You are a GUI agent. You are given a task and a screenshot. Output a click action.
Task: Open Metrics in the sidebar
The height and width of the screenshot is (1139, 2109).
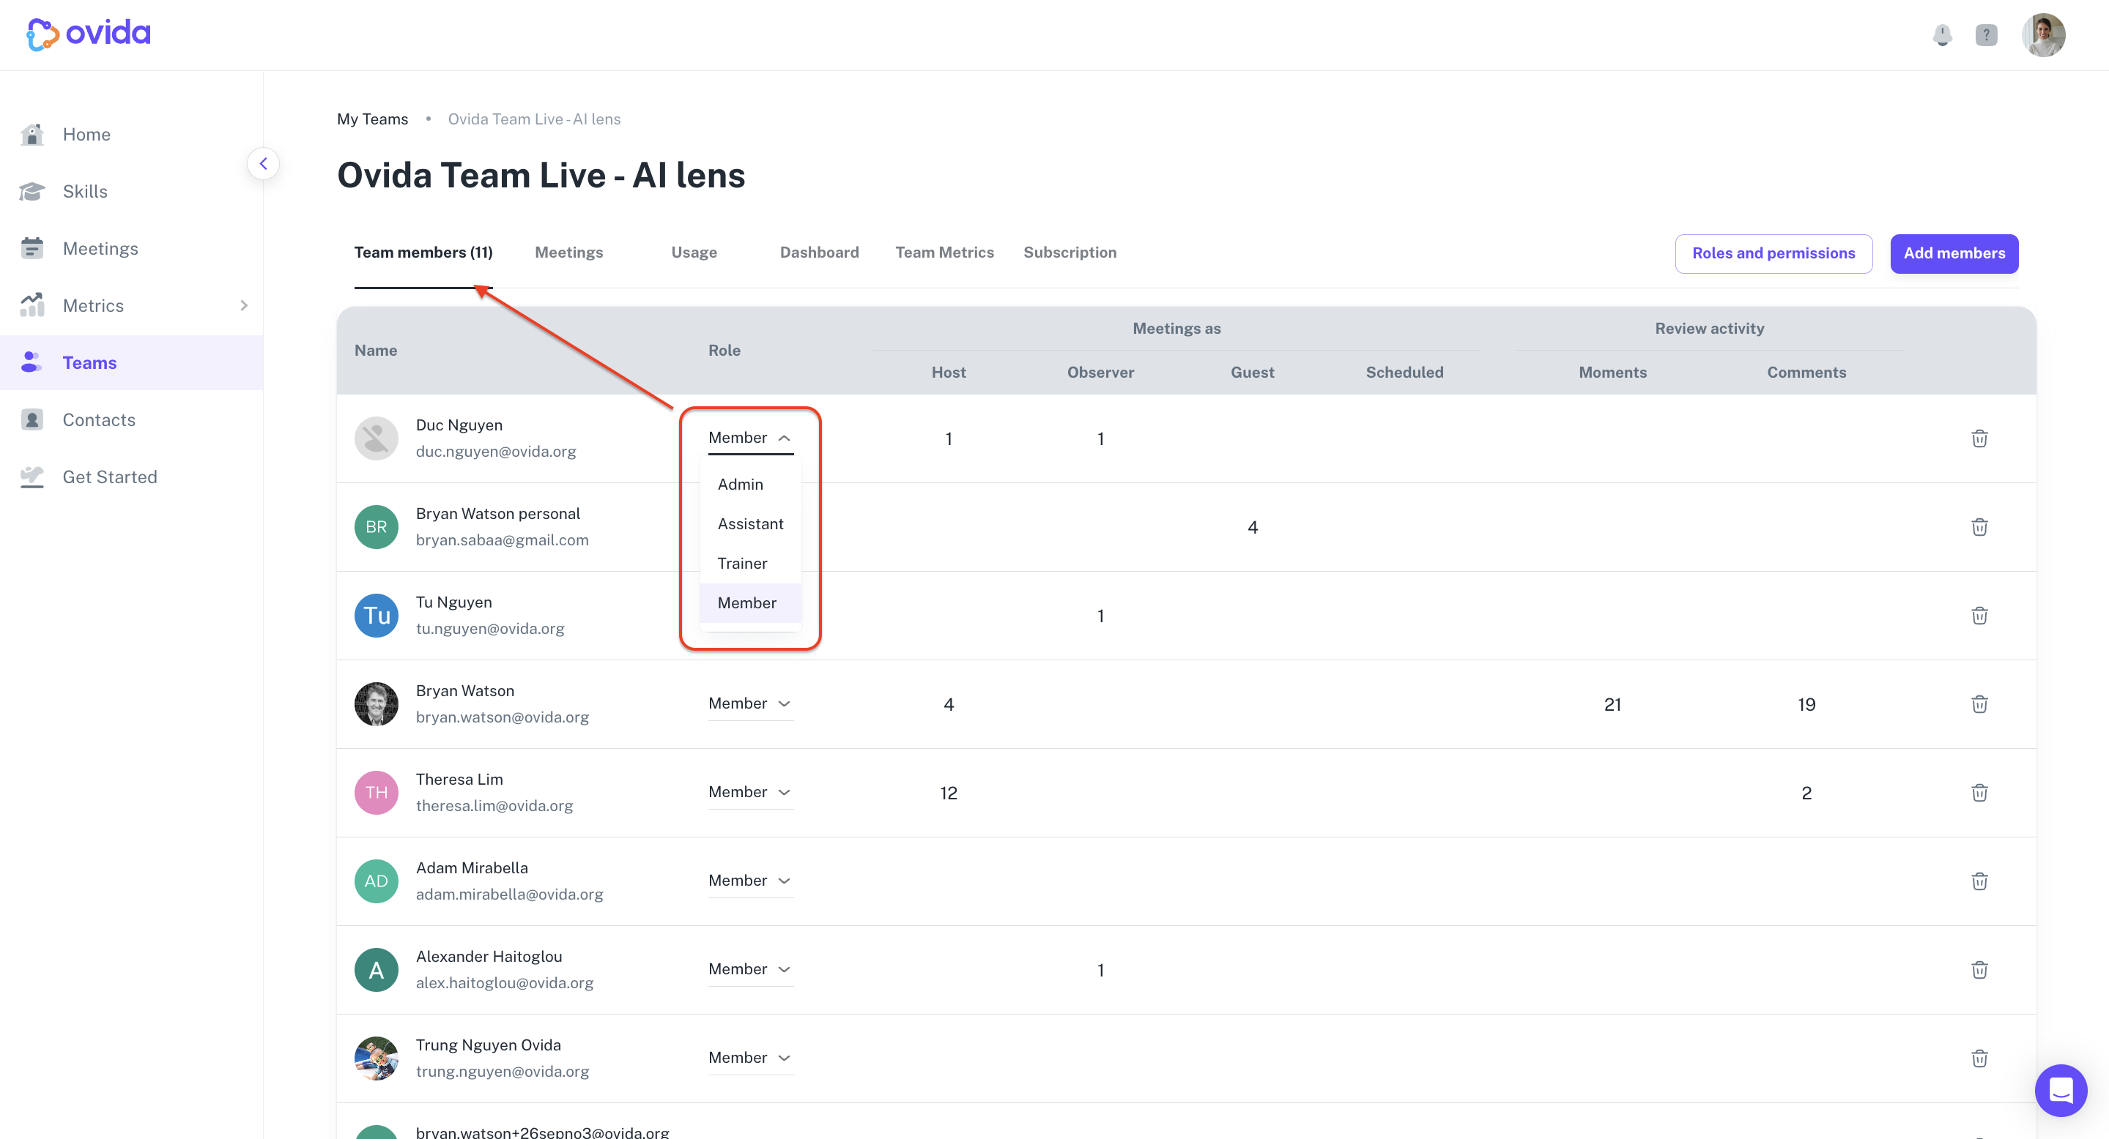coord(131,306)
